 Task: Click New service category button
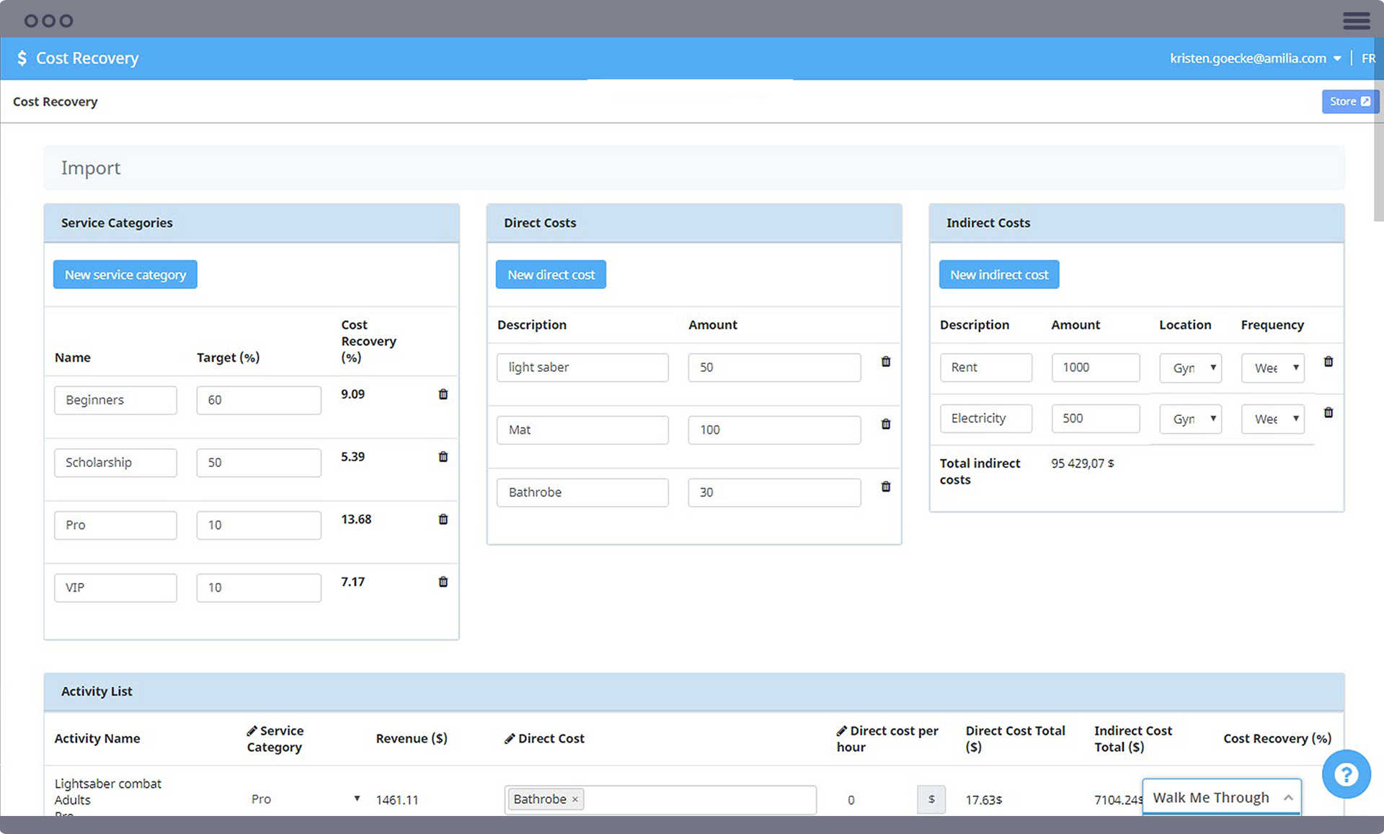125,275
